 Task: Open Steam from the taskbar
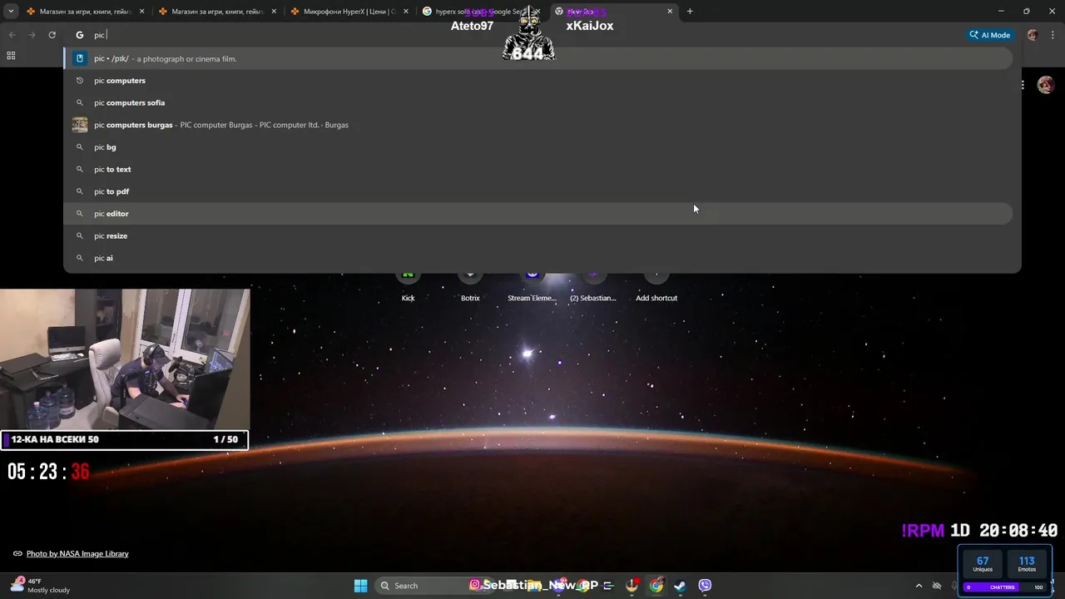pos(680,586)
